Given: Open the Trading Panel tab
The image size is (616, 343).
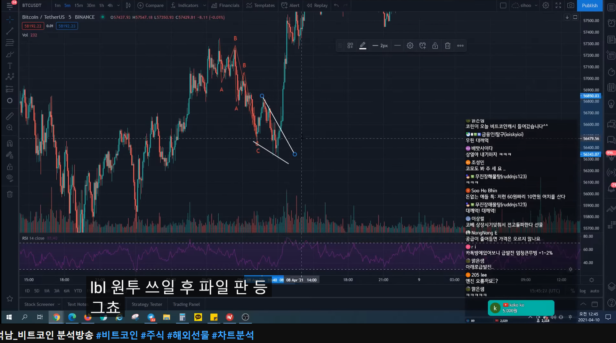Looking at the screenshot, I should (186, 304).
